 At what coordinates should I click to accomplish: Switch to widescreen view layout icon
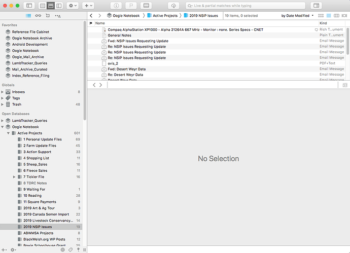(x=59, y=6)
